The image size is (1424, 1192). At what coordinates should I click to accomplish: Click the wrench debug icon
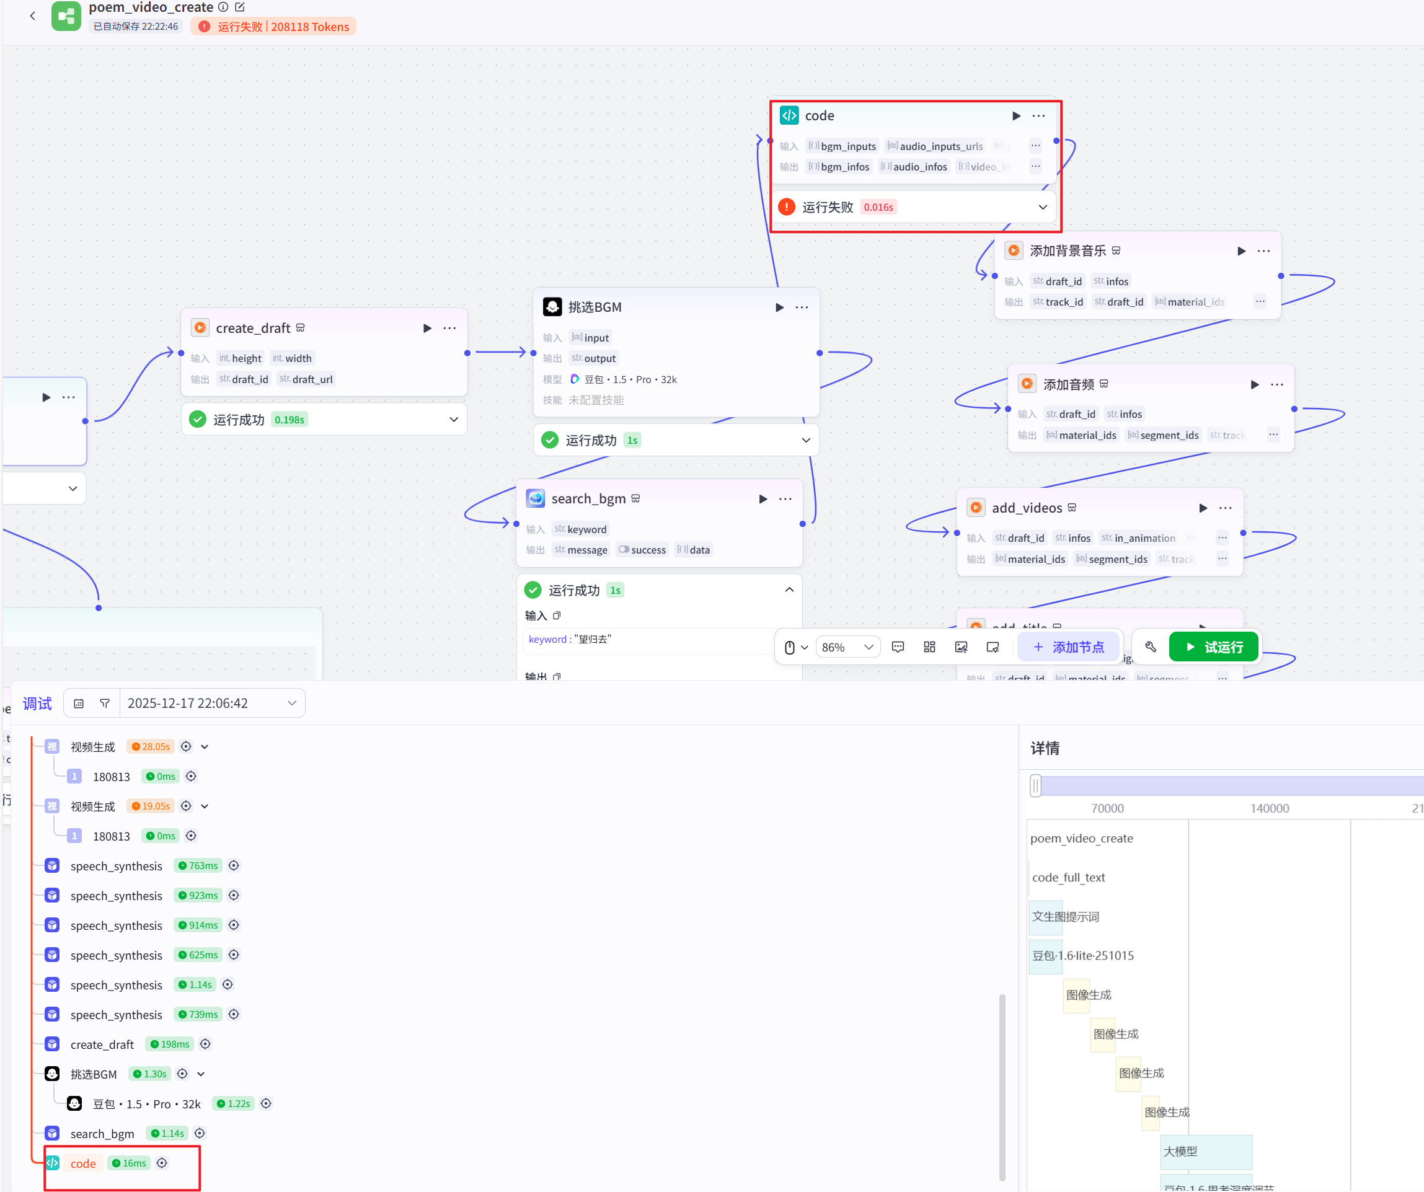[1151, 647]
